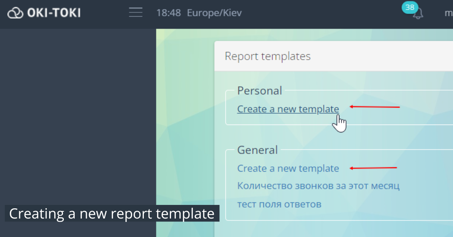This screenshot has width=453, height=237.
Task: Open the report тест поля ответов
Action: coord(279,204)
